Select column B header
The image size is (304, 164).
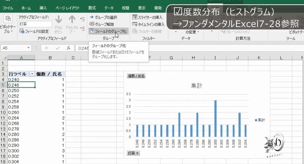pos(50,58)
